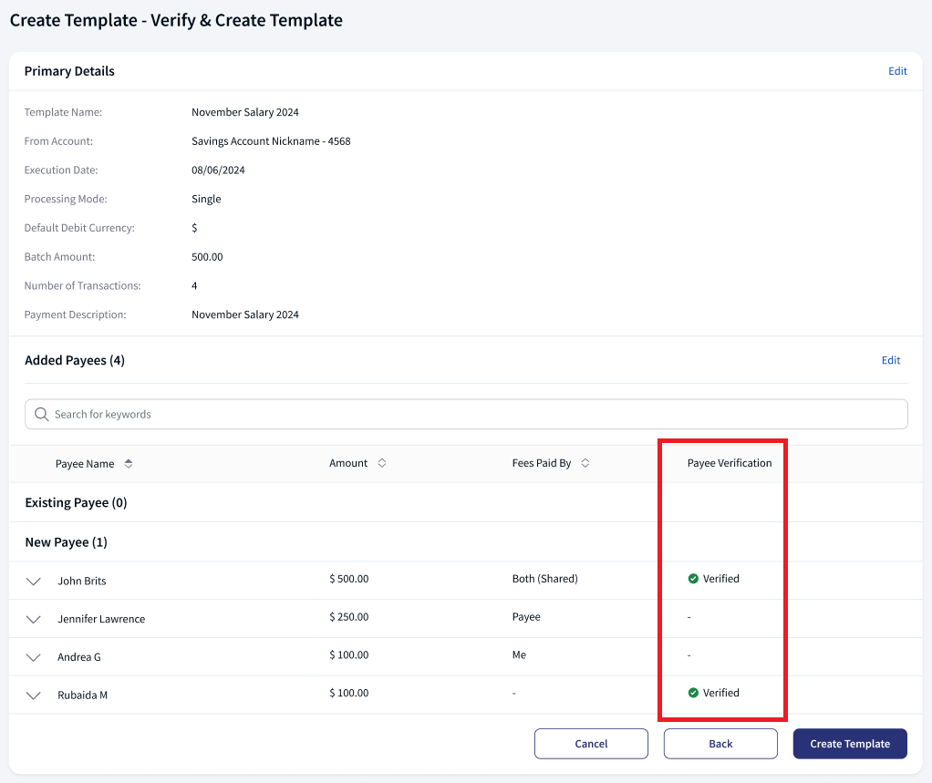Click the green Verified checkmark for Rubaida M
Viewport: 932px width, 783px height.
tap(693, 693)
